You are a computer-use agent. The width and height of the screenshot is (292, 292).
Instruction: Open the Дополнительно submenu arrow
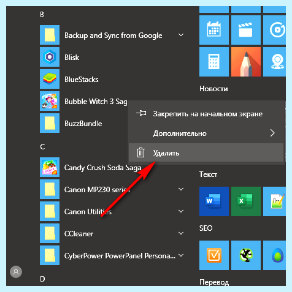click(x=272, y=133)
